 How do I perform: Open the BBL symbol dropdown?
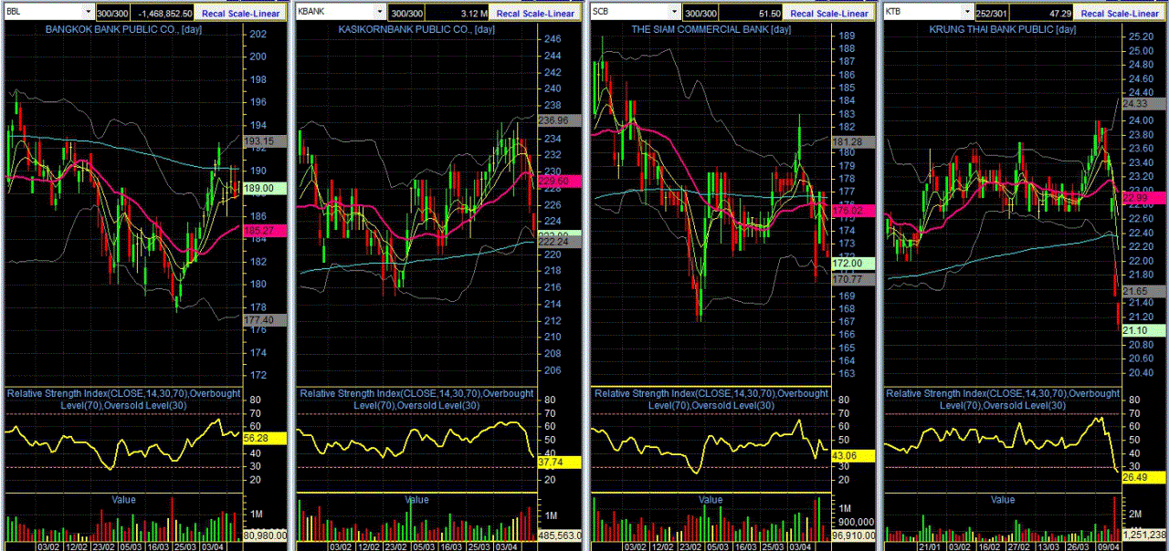88,13
